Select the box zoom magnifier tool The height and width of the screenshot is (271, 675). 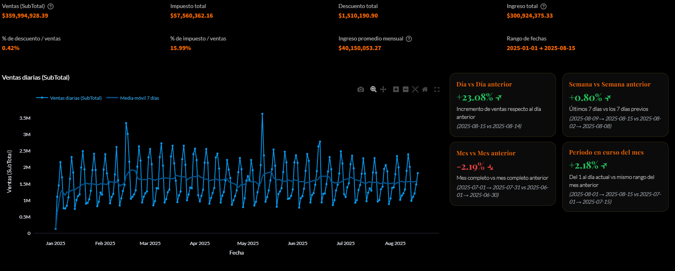[373, 89]
